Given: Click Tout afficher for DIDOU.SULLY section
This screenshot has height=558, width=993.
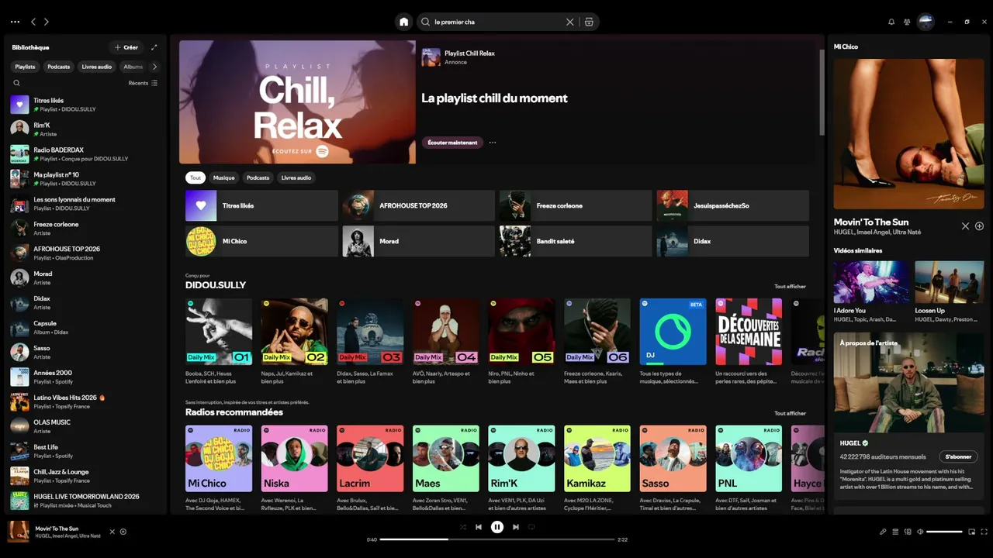Looking at the screenshot, I should pos(790,287).
